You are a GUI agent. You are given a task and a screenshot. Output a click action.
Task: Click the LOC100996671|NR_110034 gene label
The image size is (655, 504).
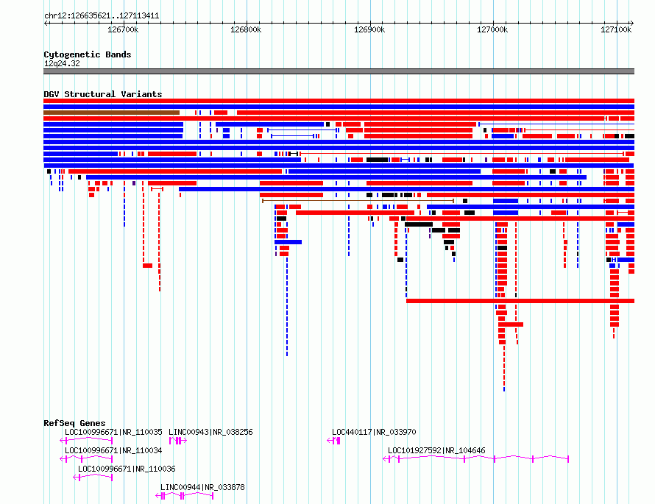[113, 450]
